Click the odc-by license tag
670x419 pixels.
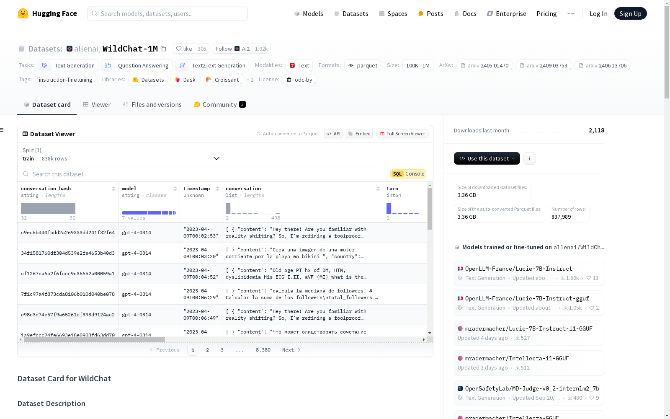pyautogui.click(x=300, y=80)
